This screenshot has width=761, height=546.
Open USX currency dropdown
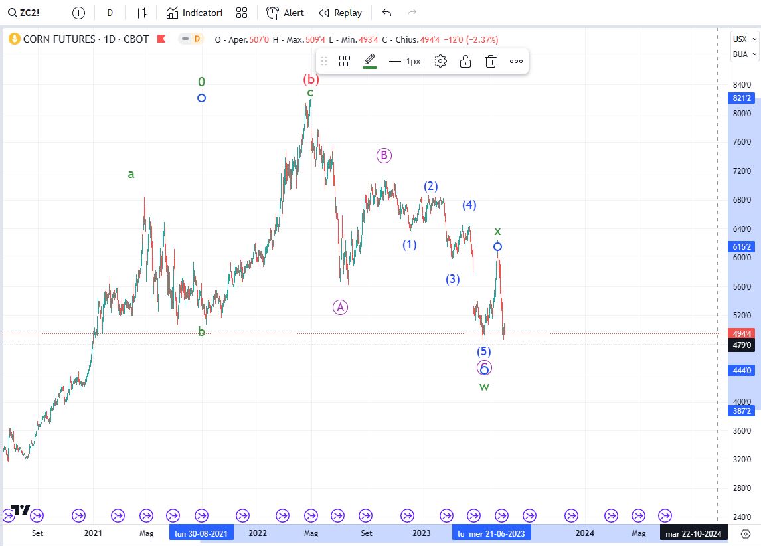click(744, 39)
